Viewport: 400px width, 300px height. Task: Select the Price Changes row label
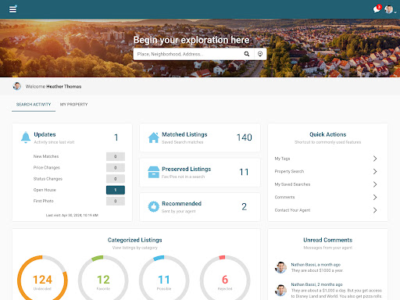47,167
